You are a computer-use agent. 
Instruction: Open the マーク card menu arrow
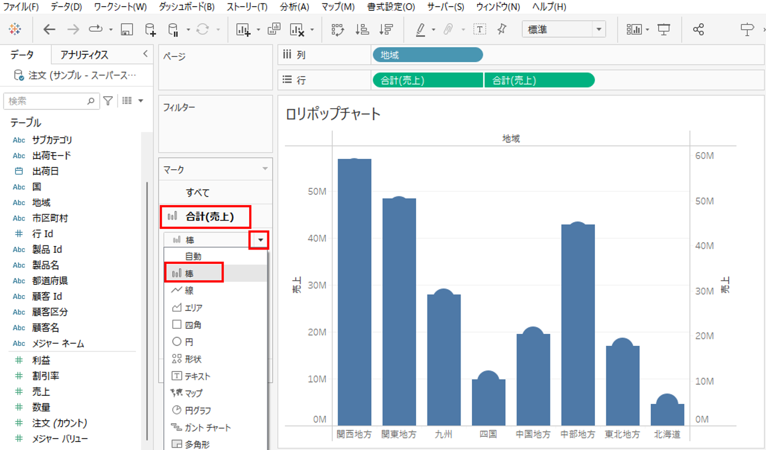pos(265,169)
